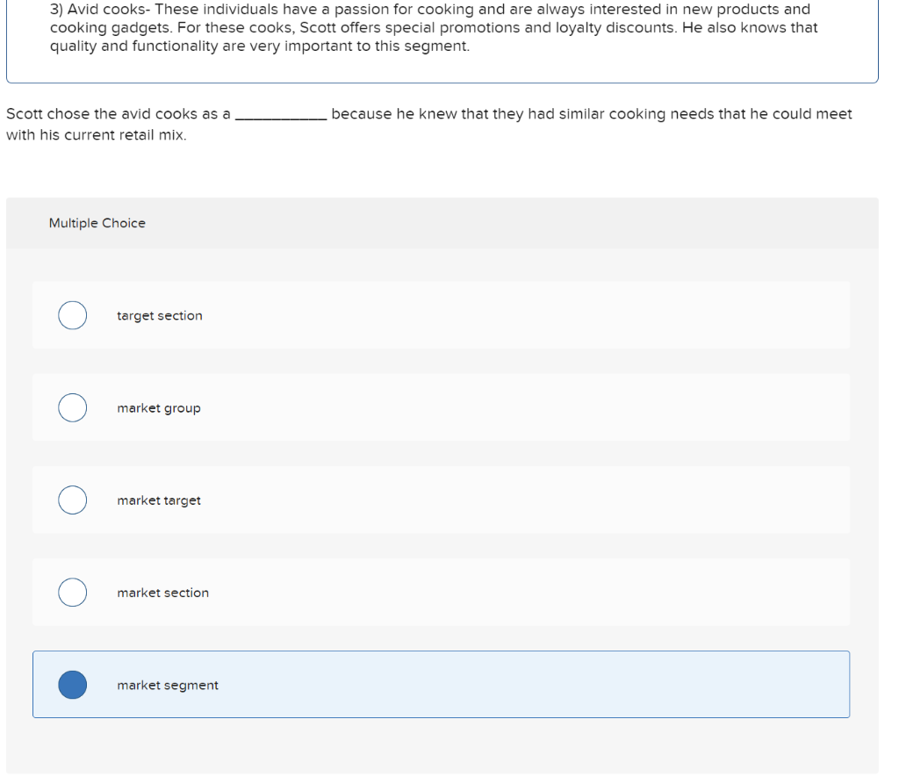Image resolution: width=899 pixels, height=784 pixels.
Task: Click the 'market section' answer text
Action: 162,593
